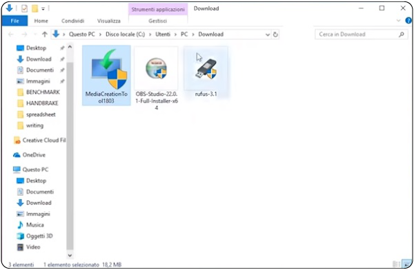Switch to the Visualizza ribbon tab
Screen dimensions: 414x270
(109, 21)
